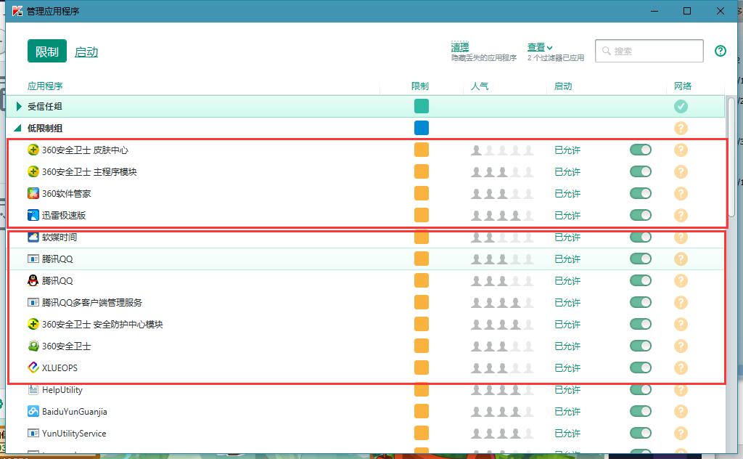Click the 腾讯QQ多客户端管理服务 app icon

pyautogui.click(x=33, y=303)
